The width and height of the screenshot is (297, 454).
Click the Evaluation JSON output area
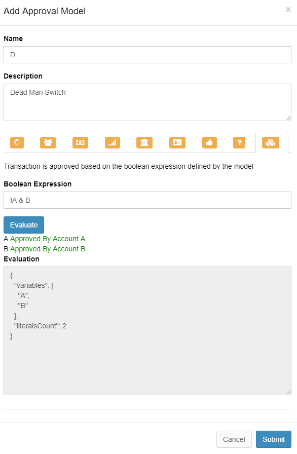point(147,329)
